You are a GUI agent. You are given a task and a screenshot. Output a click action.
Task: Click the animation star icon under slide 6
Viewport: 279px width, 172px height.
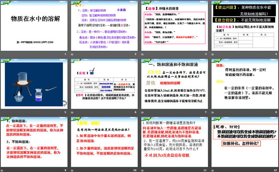pos(73,112)
